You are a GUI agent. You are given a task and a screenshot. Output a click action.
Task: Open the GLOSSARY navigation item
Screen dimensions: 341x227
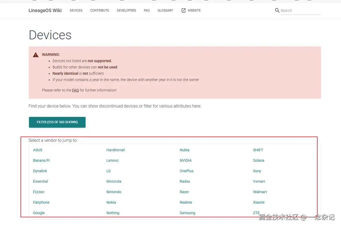(165, 10)
